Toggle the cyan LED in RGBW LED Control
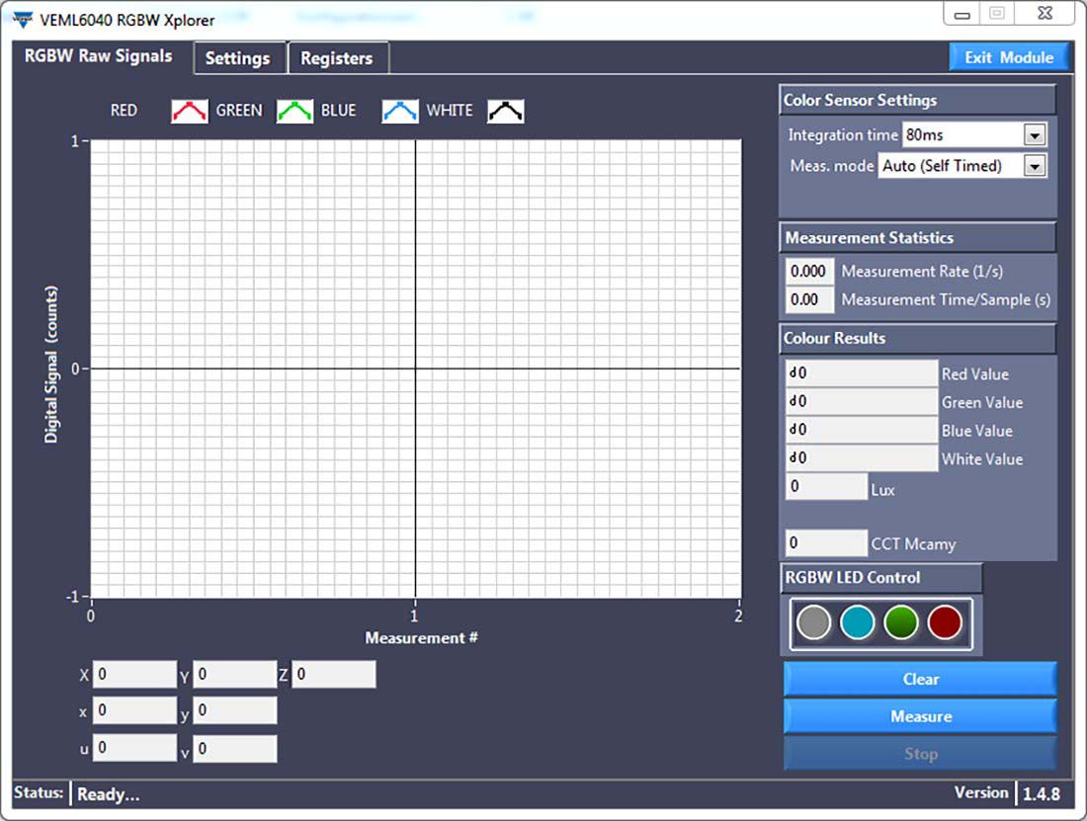This screenshot has height=821, width=1087. [x=858, y=621]
